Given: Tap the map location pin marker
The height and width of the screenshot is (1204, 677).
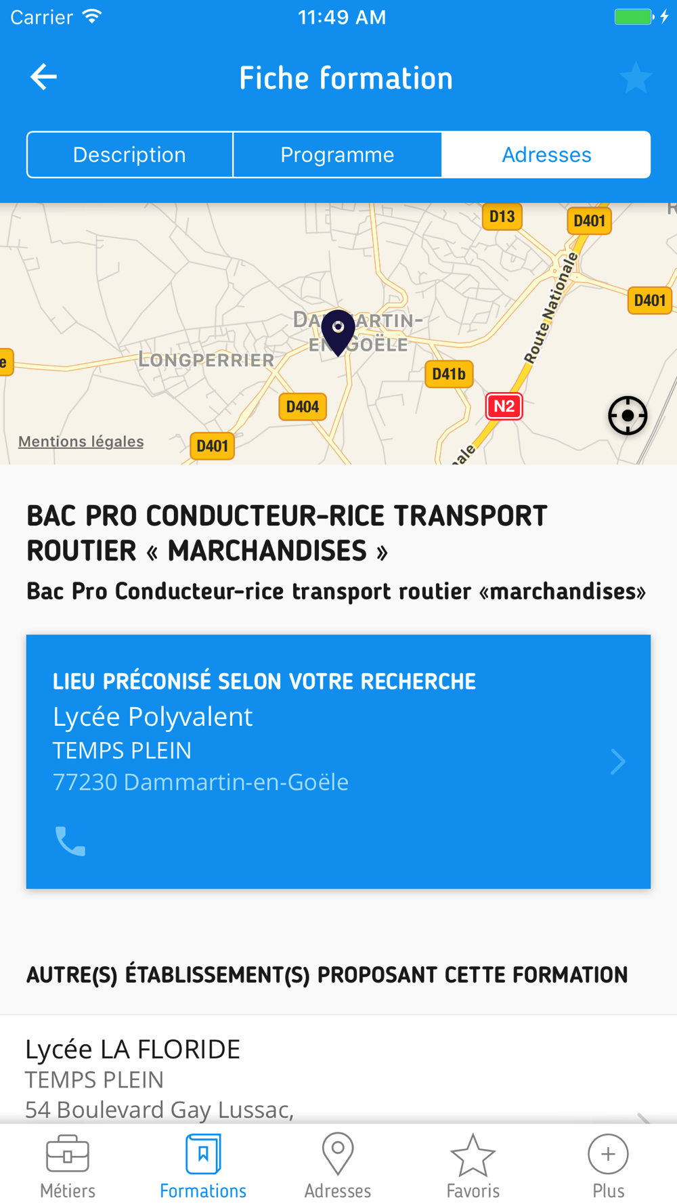Looking at the screenshot, I should [338, 332].
